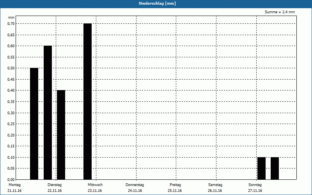Viewport: 312px width, 195px height.
Task: Click the 'Montag' day label
Action: click(14, 185)
